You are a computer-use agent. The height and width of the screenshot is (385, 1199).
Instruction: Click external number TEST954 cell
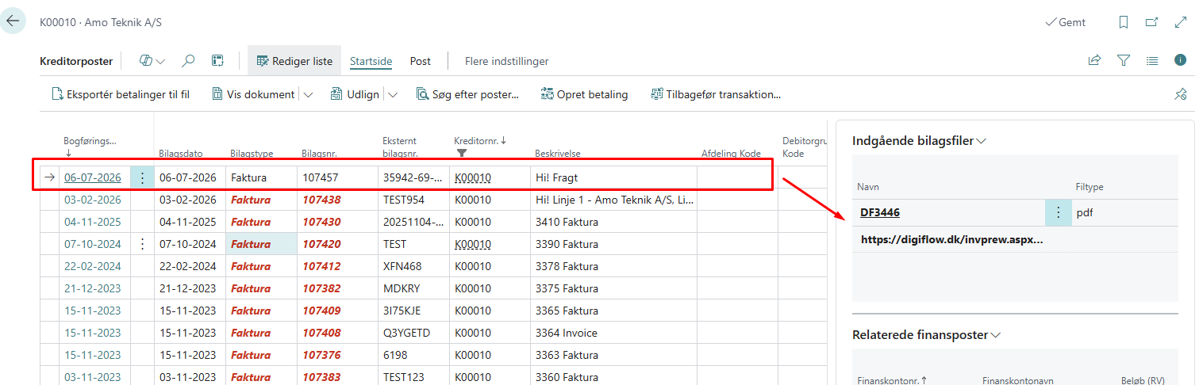pyautogui.click(x=413, y=200)
